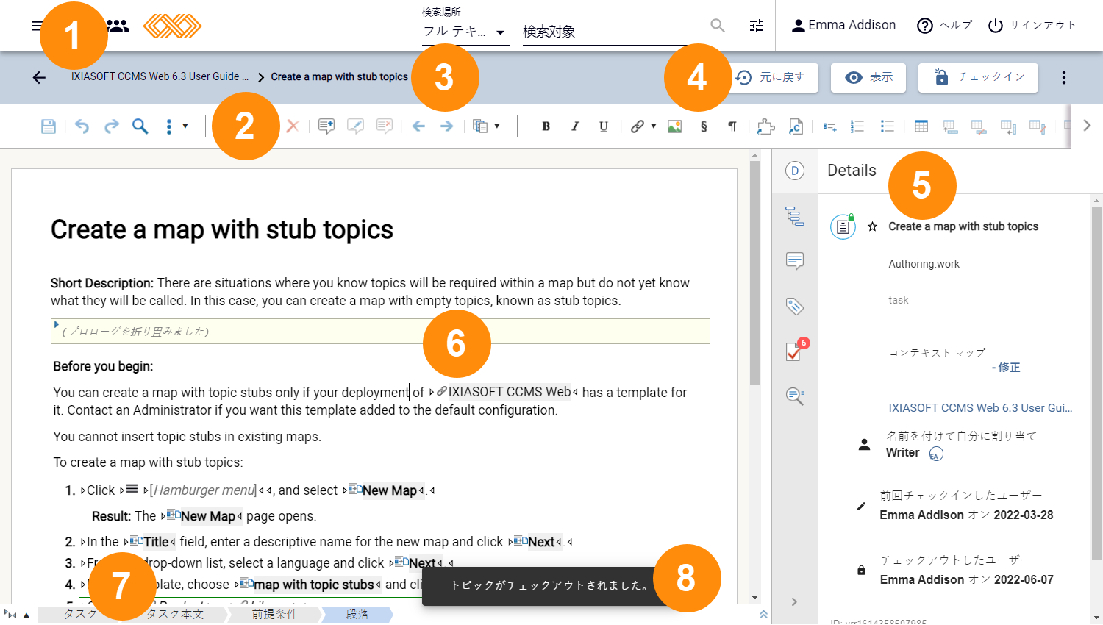1103x625 pixels.
Task: Switch to the structure tree side tab
Action: click(795, 216)
